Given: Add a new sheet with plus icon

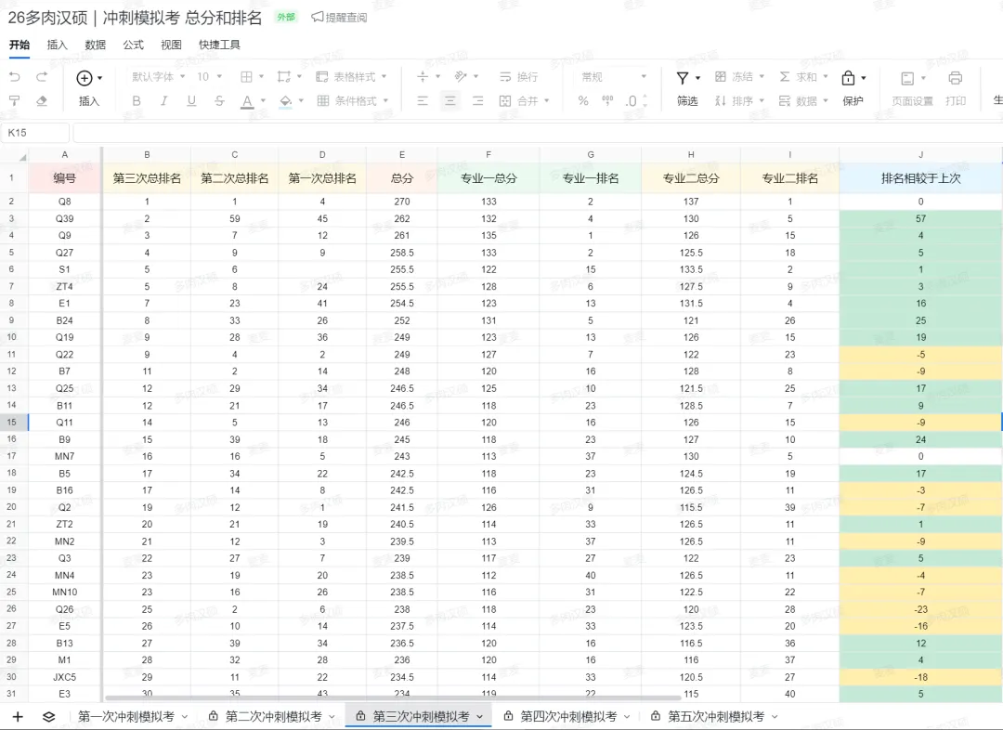Looking at the screenshot, I should click(x=18, y=717).
